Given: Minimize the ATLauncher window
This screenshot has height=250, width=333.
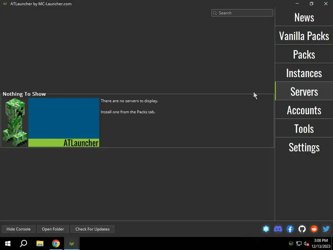Looking at the screenshot, I should click(297, 4).
